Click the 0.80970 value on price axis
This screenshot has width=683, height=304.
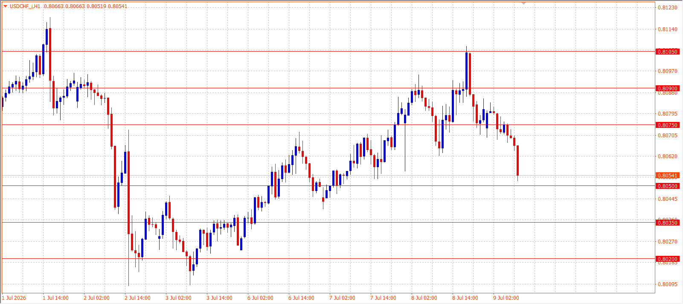(667, 71)
